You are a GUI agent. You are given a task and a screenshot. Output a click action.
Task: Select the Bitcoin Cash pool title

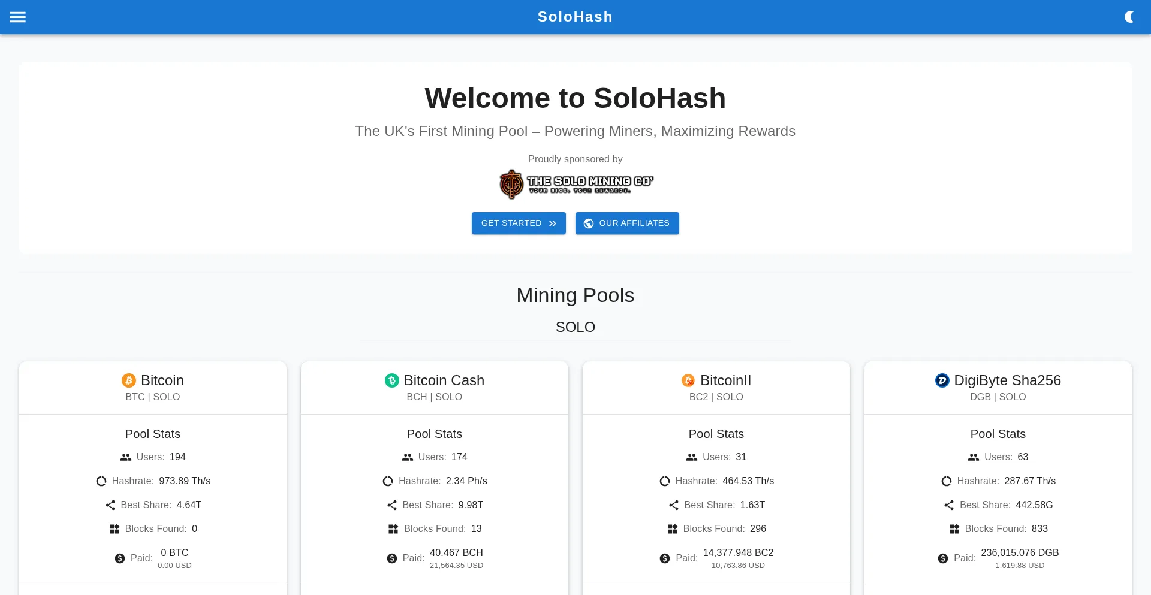444,380
